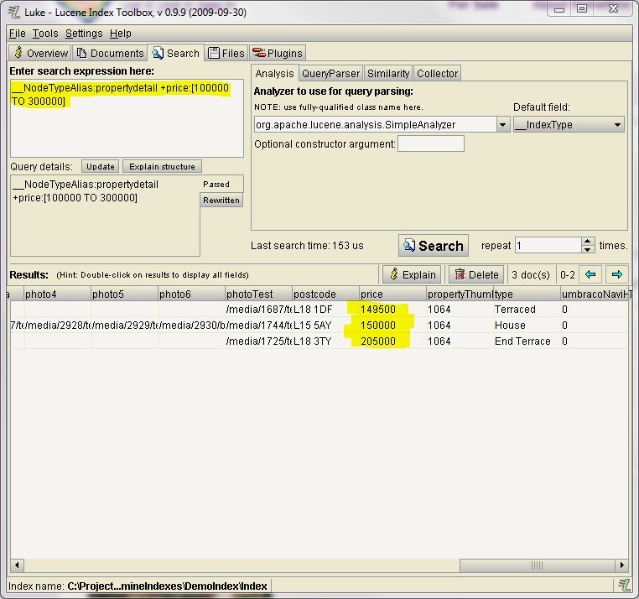Viewport: 639px width, 599px height.
Task: Select the type cell Terraced
Action: click(527, 310)
